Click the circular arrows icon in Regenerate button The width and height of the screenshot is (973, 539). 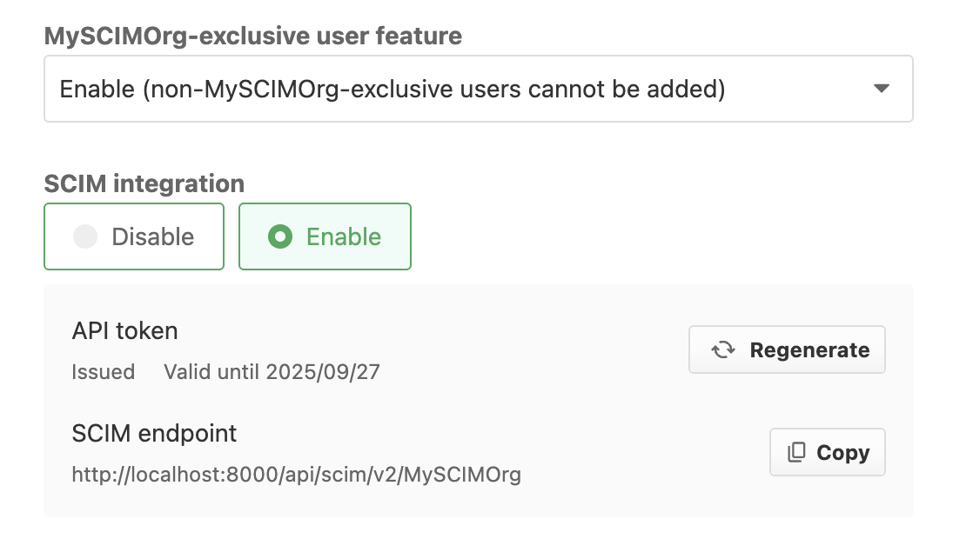[x=722, y=349]
